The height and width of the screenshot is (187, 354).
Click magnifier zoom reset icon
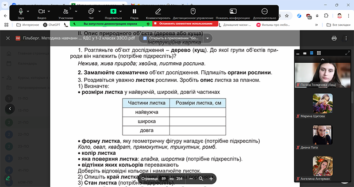click(201, 179)
